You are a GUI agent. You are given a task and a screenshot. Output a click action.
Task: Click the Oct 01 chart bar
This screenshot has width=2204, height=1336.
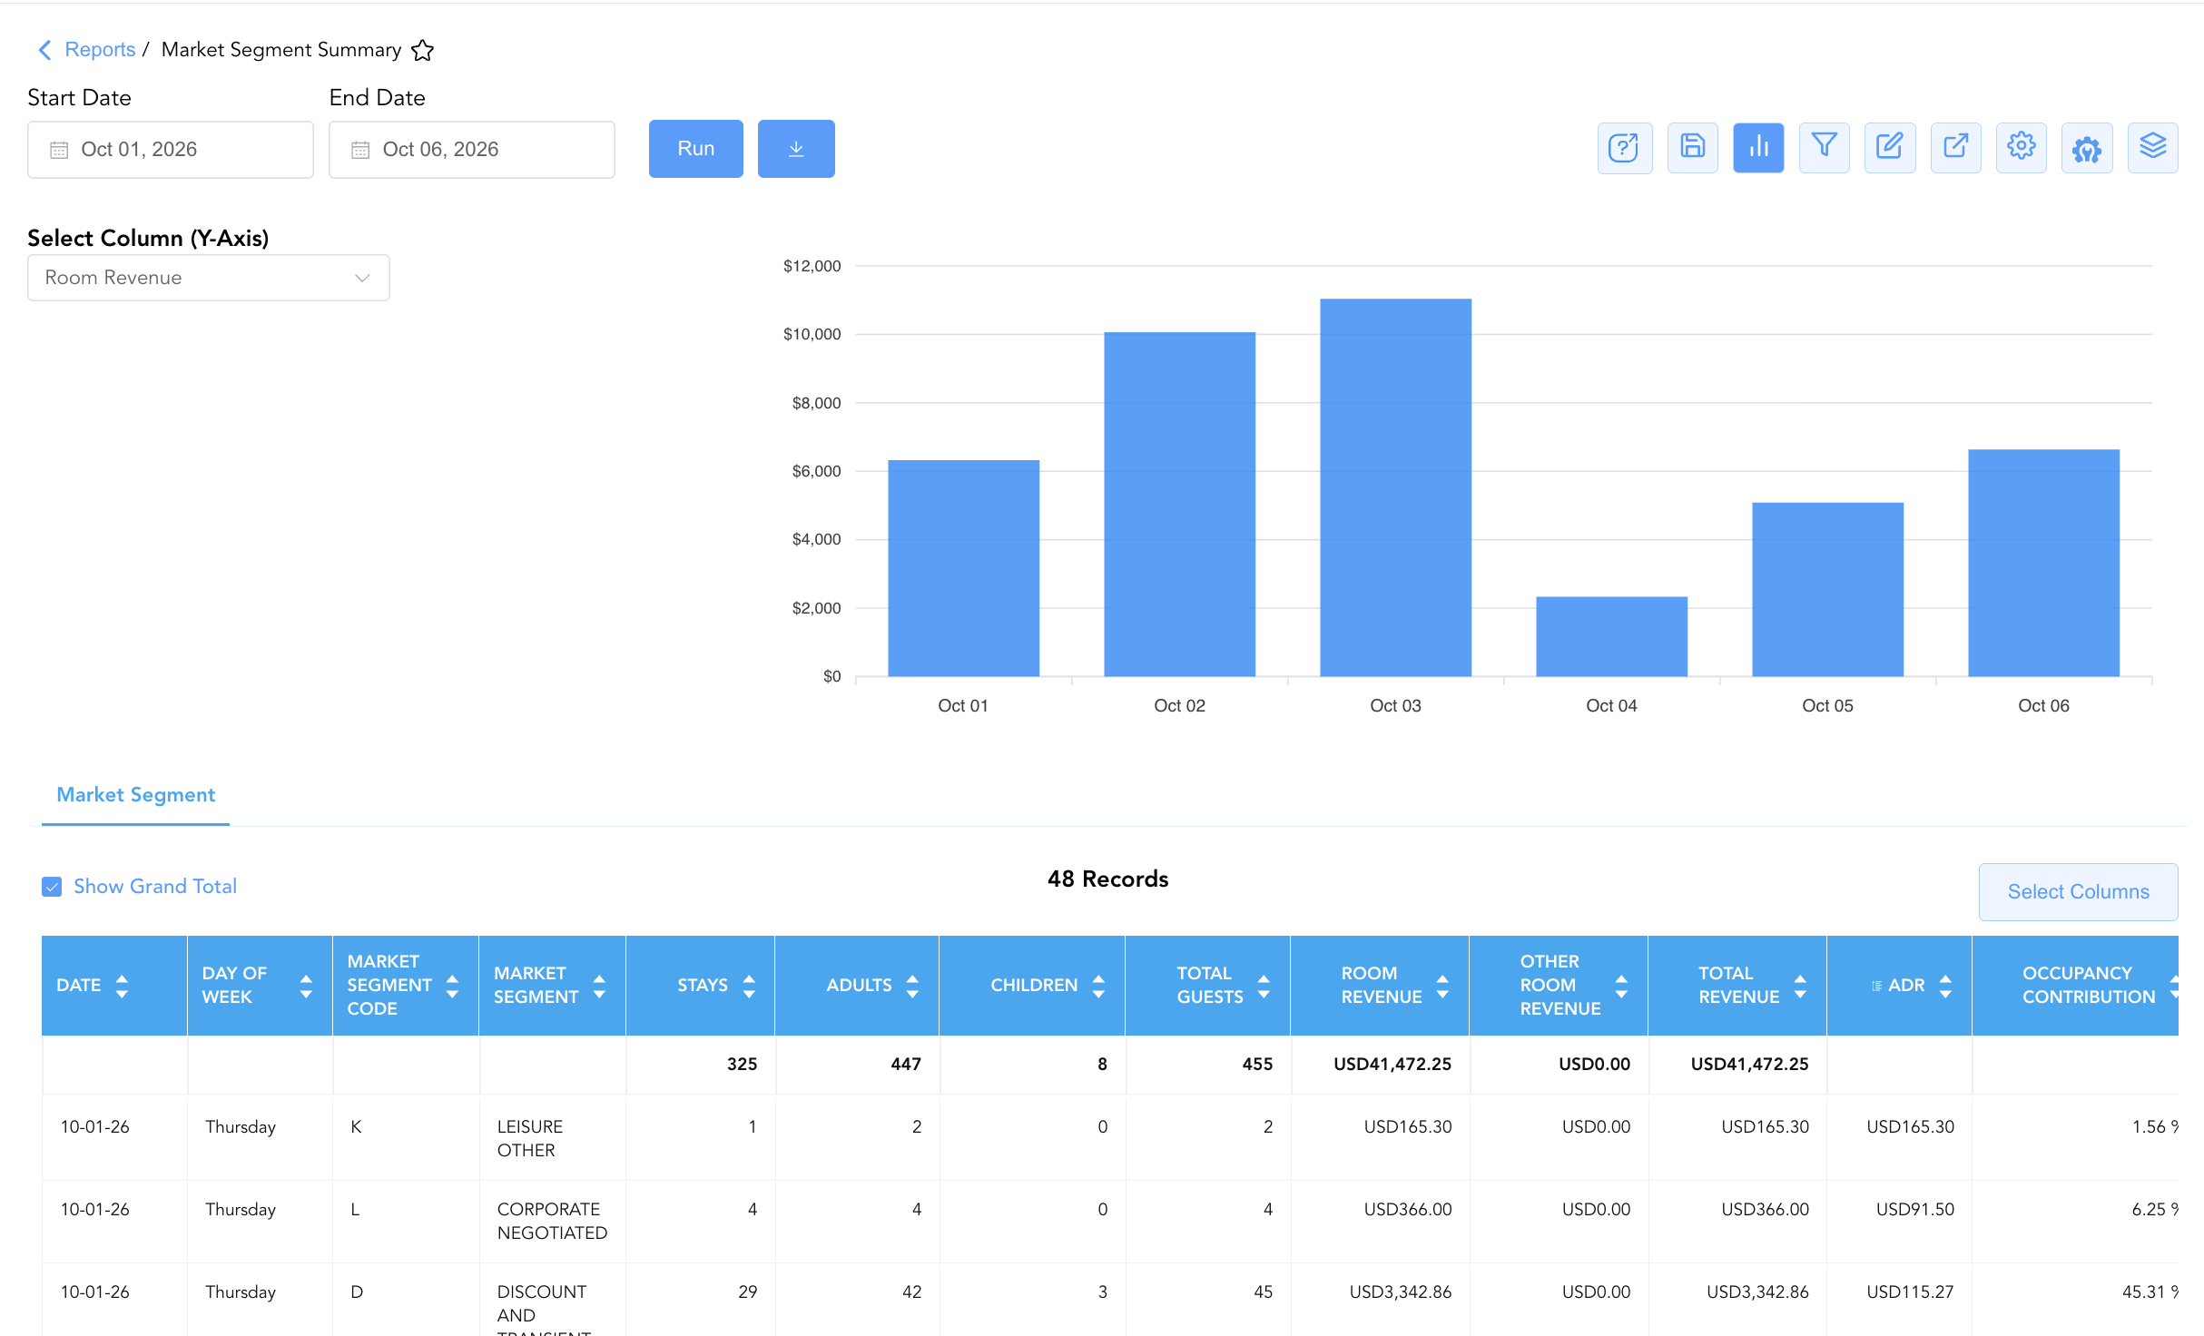click(964, 568)
